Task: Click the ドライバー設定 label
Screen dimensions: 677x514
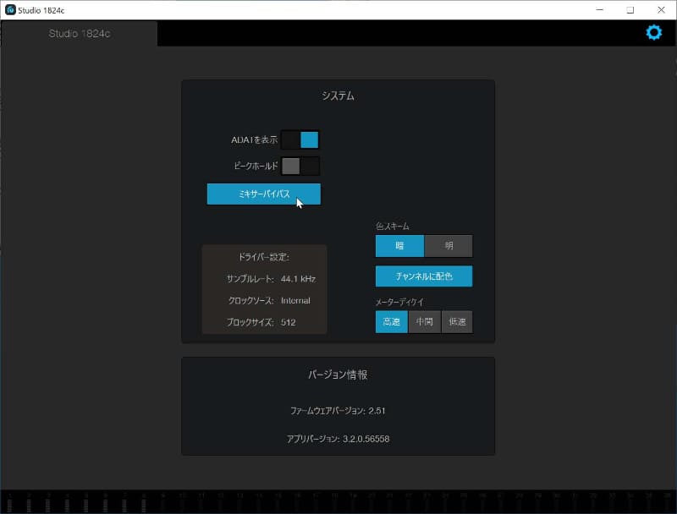Action: (264, 257)
